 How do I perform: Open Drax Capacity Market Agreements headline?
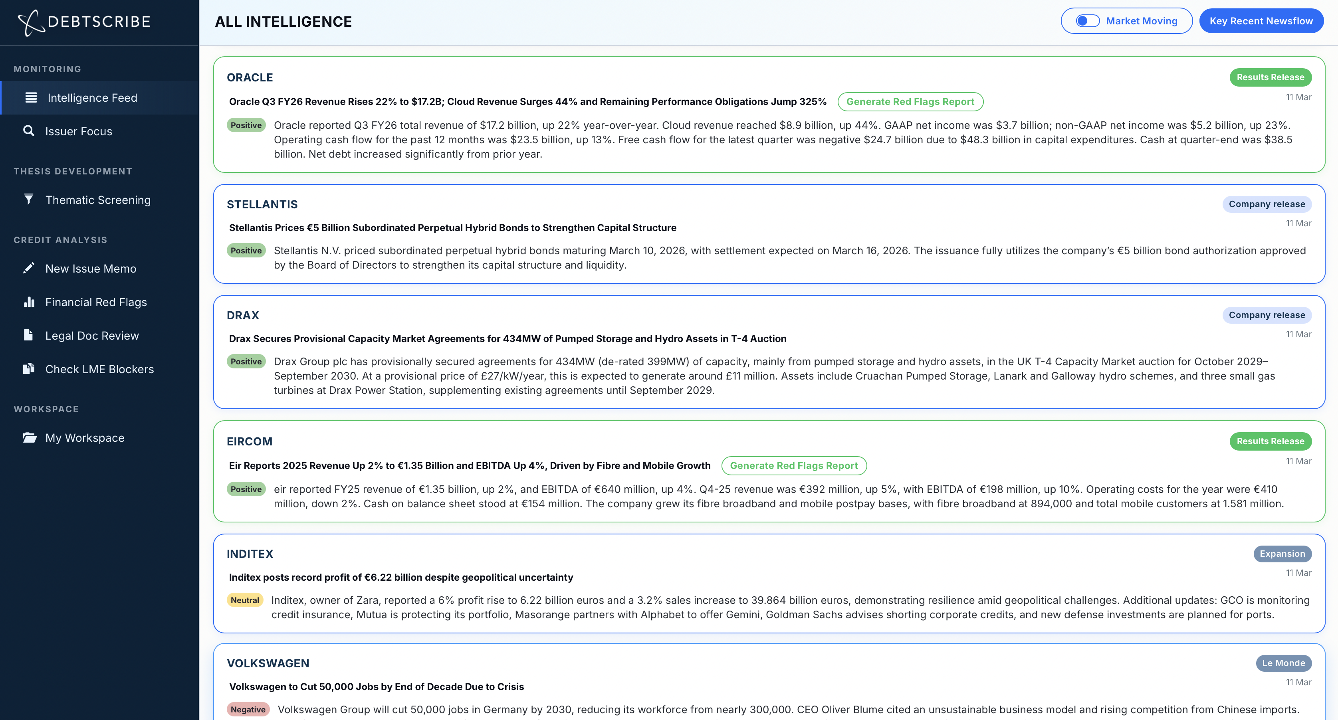[x=507, y=339]
